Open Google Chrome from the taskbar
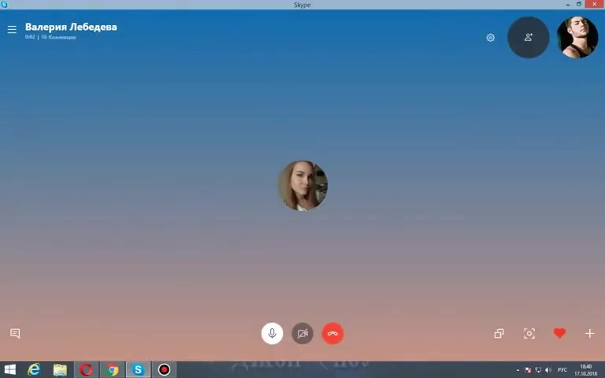The height and width of the screenshot is (378, 605). [x=113, y=369]
